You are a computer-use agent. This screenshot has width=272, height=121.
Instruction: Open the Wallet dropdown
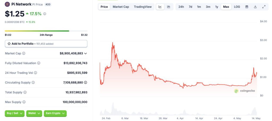[x=34, y=113]
